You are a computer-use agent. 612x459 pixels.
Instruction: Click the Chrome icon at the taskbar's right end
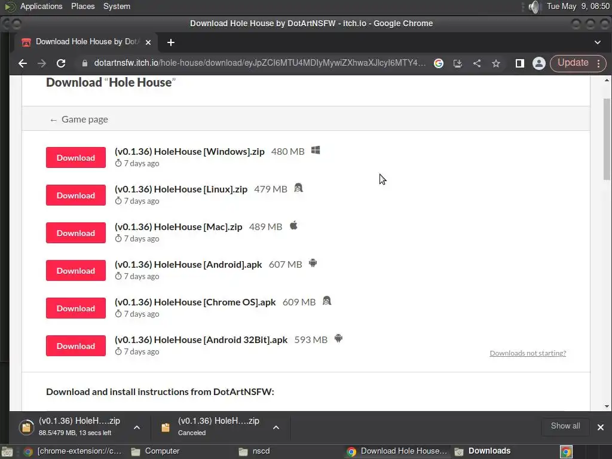tap(566, 452)
